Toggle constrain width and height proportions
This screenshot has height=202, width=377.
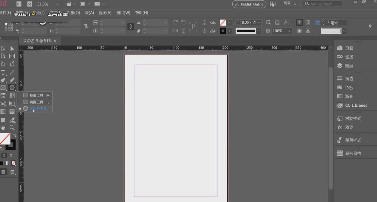pyautogui.click(x=86, y=26)
